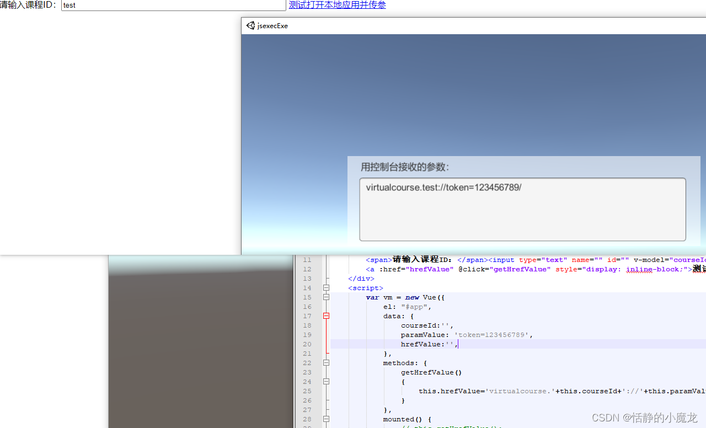
Task: Click the "mounted() {" text on line 28
Action: point(408,419)
